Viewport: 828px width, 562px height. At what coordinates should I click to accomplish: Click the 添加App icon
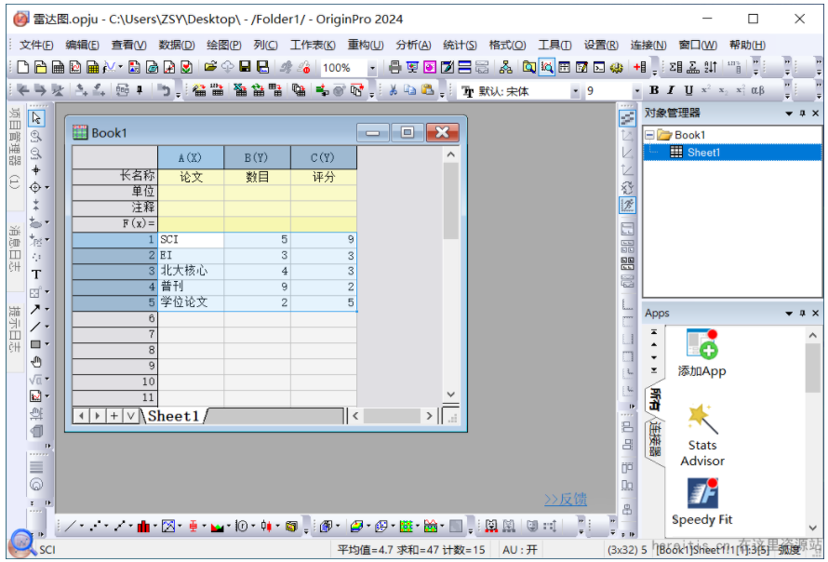pyautogui.click(x=701, y=353)
